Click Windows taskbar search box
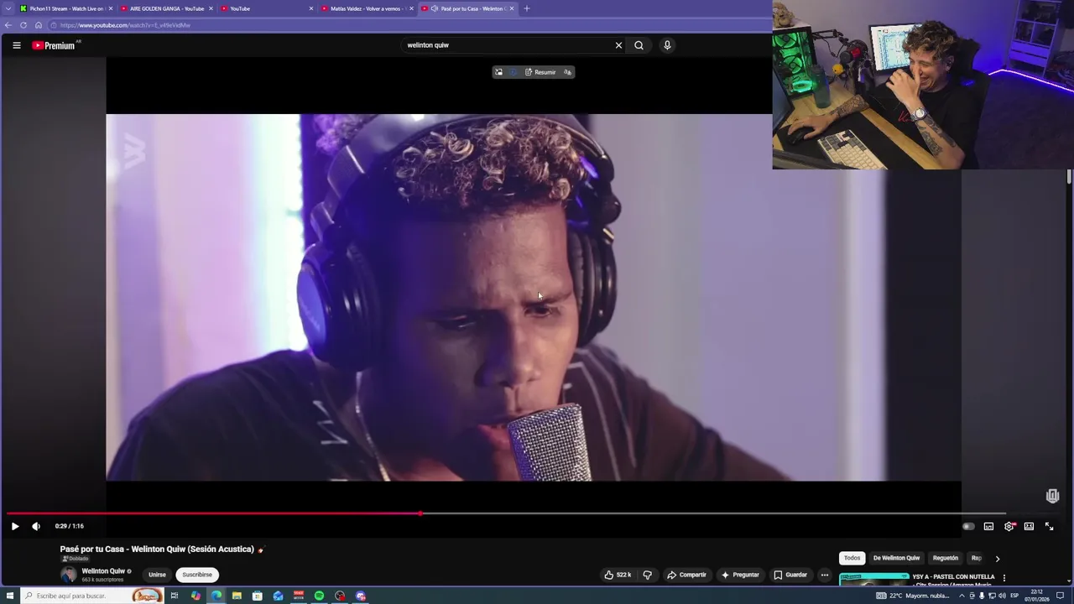This screenshot has width=1074, height=604. tap(91, 596)
